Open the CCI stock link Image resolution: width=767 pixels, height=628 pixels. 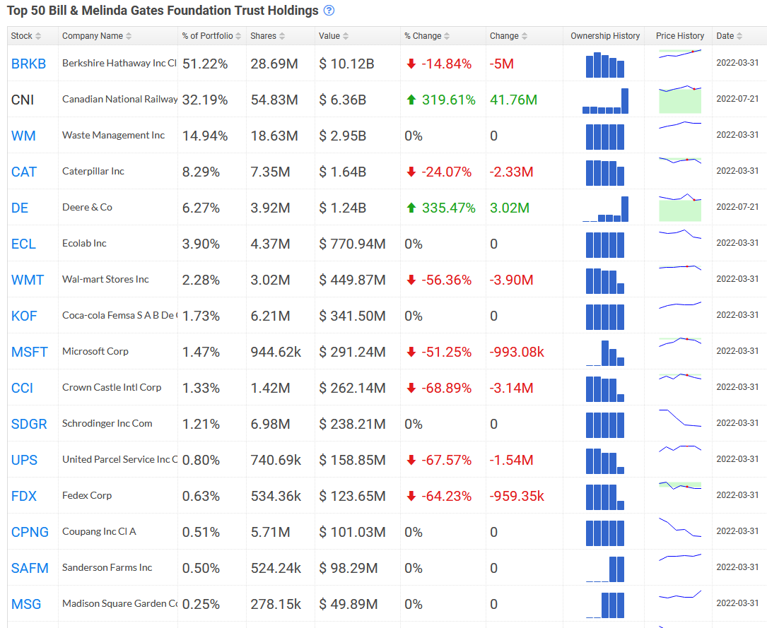[x=22, y=388]
